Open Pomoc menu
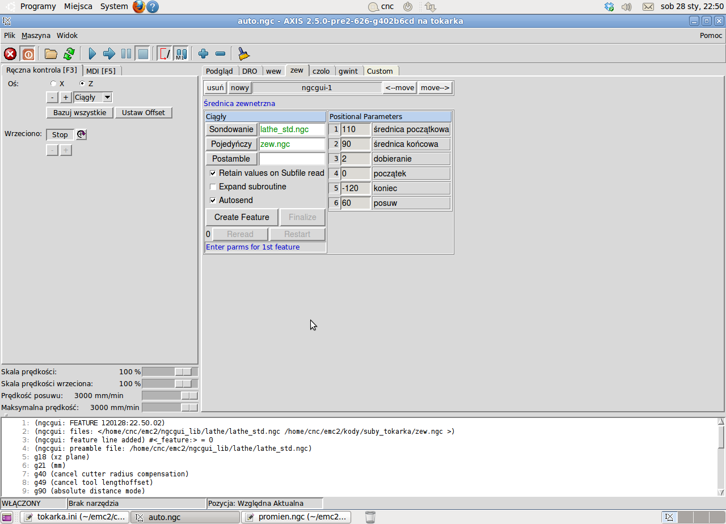This screenshot has width=726, height=524. [711, 35]
